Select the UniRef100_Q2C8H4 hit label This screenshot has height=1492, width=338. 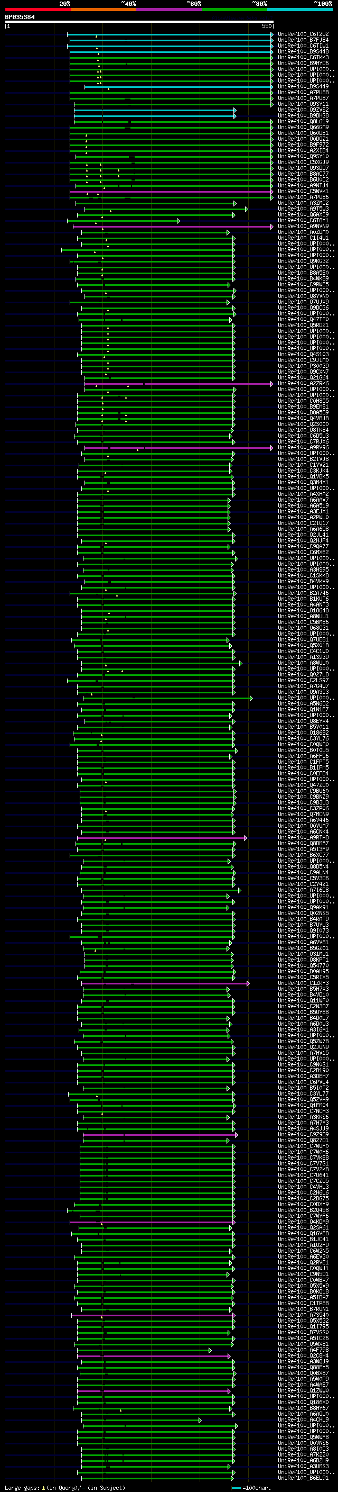[x=303, y=1355]
